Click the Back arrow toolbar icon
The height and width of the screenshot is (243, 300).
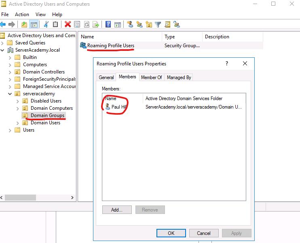tap(3, 24)
